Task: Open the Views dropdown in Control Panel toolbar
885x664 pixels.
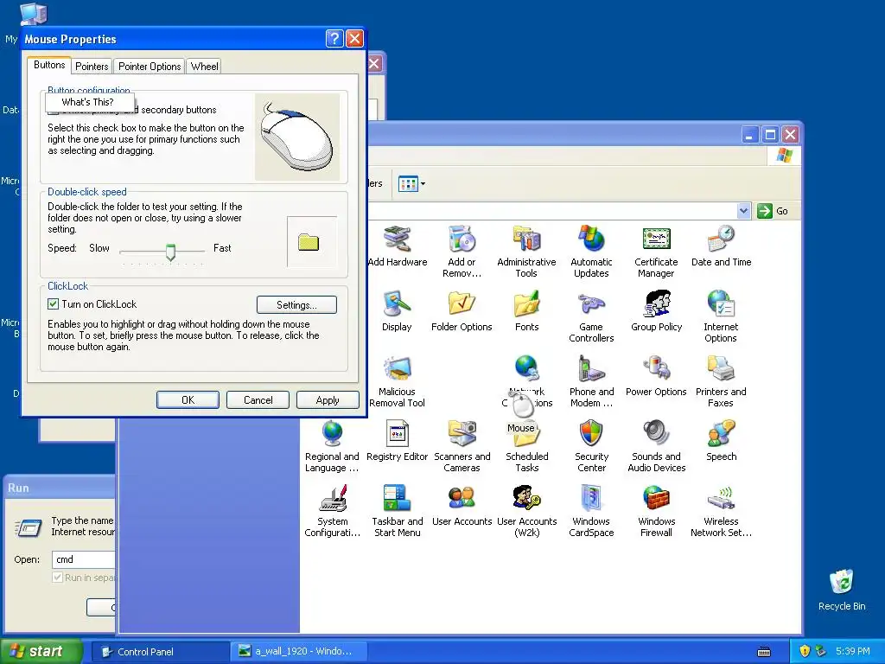Action: point(411,183)
